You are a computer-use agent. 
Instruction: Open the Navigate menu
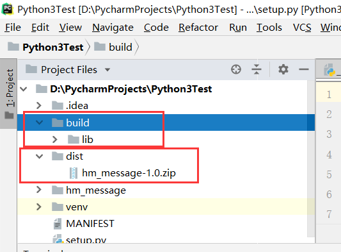coord(113,28)
